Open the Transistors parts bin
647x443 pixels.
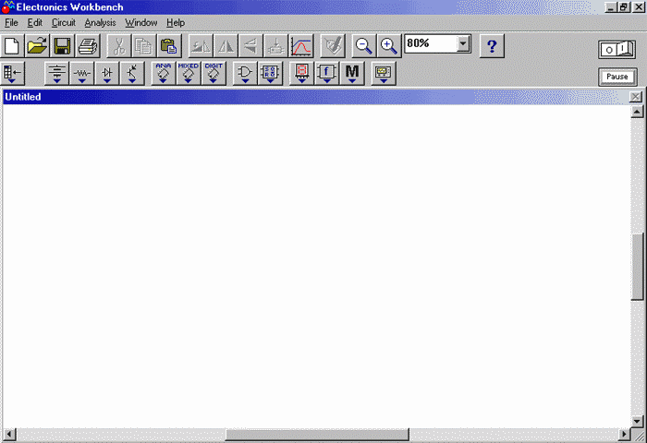132,73
